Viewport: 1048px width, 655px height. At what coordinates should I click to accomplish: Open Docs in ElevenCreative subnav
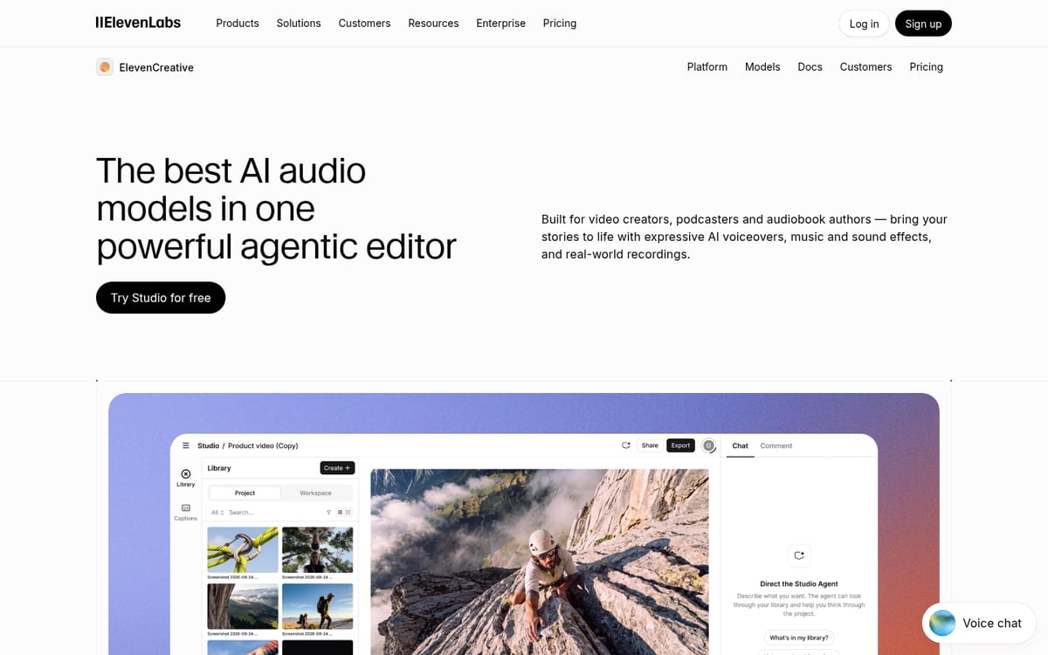point(810,67)
